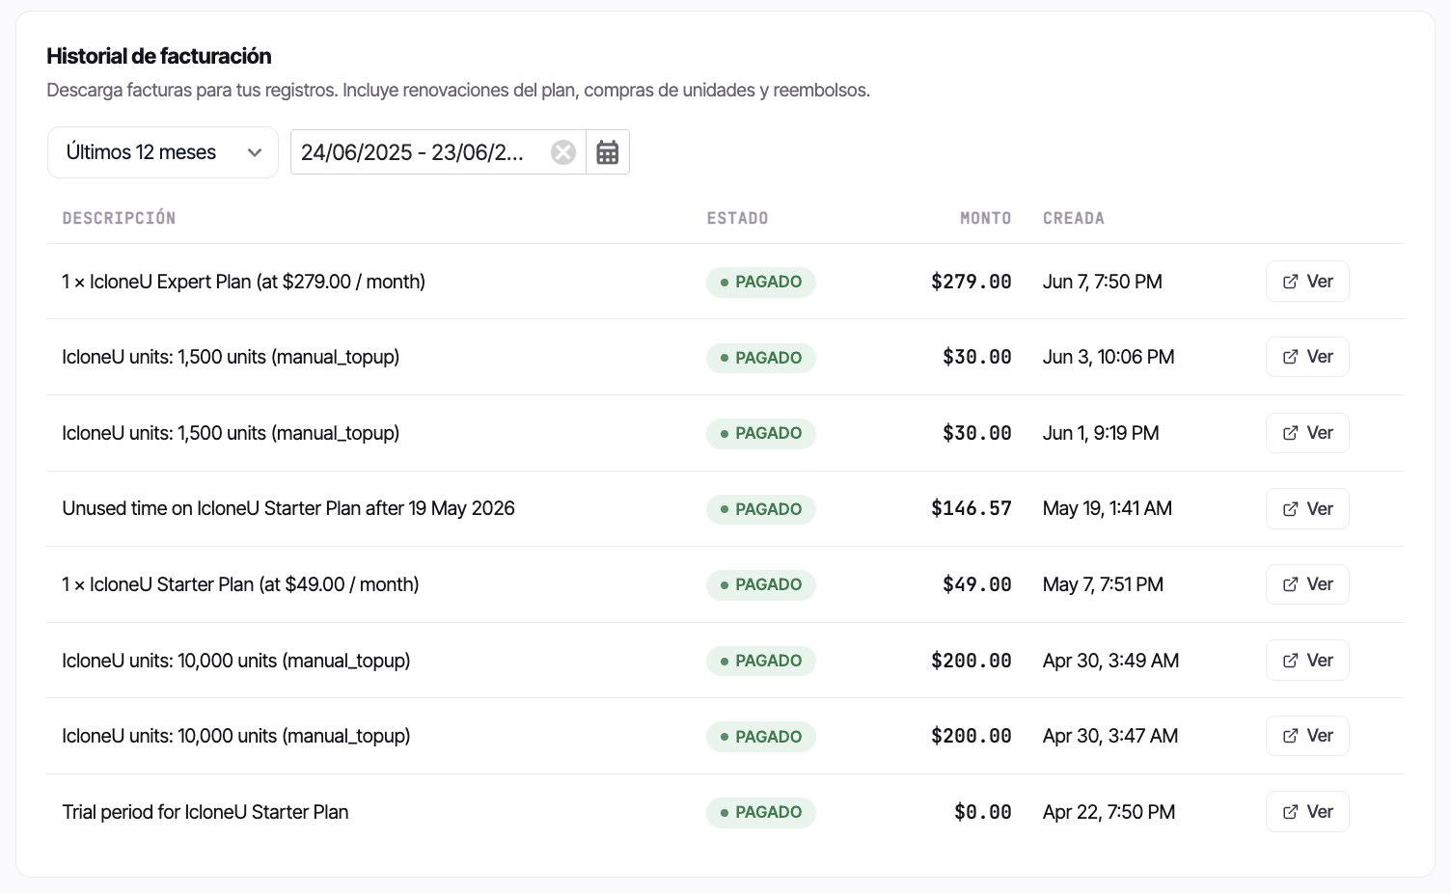Click the $0.00 amount cell
1451x893 pixels.
pos(983,812)
